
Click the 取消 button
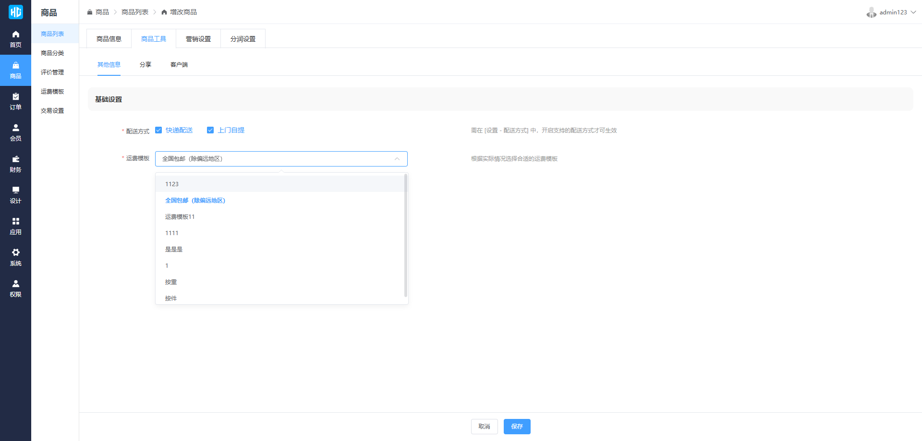coord(484,427)
